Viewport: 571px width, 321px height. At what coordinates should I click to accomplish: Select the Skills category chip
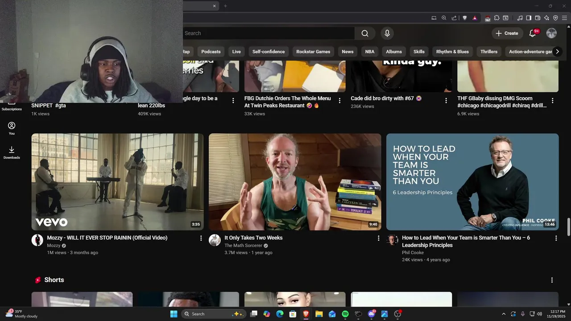pos(419,52)
